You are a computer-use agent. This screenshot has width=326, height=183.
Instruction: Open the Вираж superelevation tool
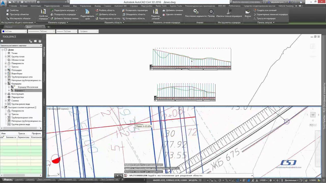(x=248, y=14)
